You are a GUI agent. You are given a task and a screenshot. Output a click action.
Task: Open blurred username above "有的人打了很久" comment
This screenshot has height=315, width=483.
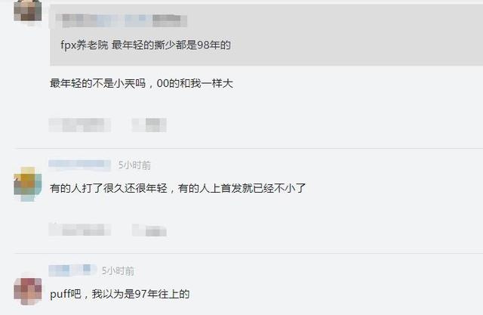coord(80,165)
